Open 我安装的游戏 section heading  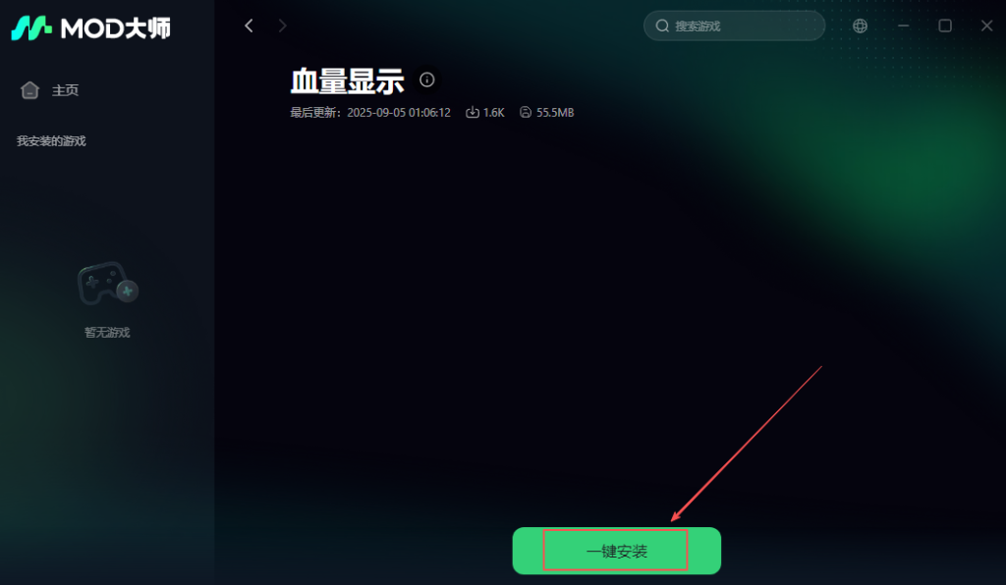[x=51, y=141]
